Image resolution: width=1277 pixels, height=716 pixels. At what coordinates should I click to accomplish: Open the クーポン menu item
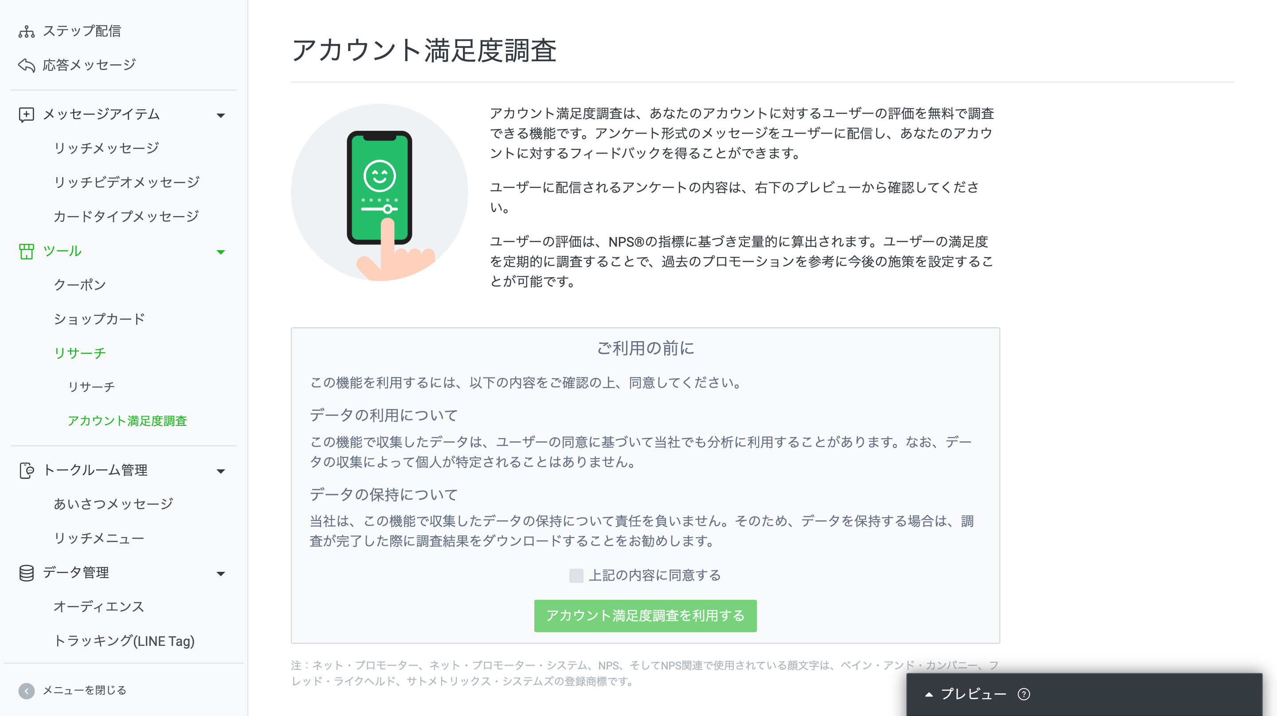pyautogui.click(x=80, y=285)
